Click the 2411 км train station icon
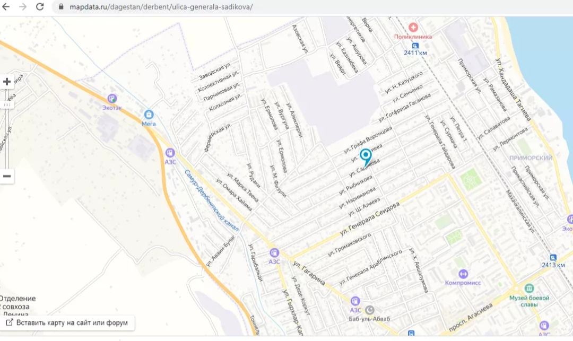This screenshot has height=341, width=573. [x=415, y=46]
